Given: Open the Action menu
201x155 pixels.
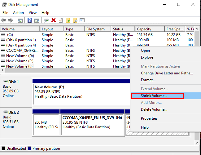Looking at the screenshot, I should pos(18,13).
